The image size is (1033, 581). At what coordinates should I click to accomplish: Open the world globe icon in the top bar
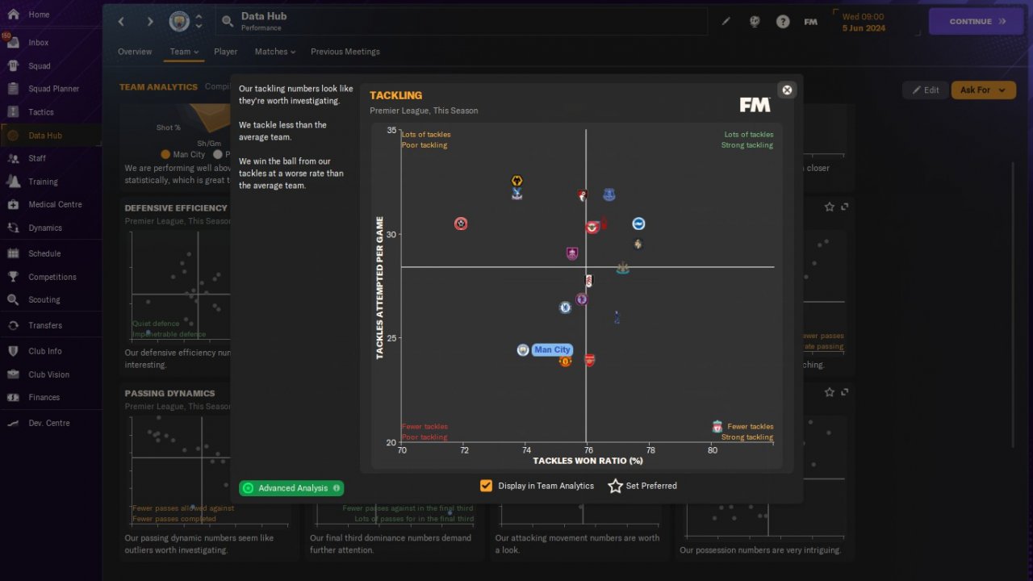755,22
